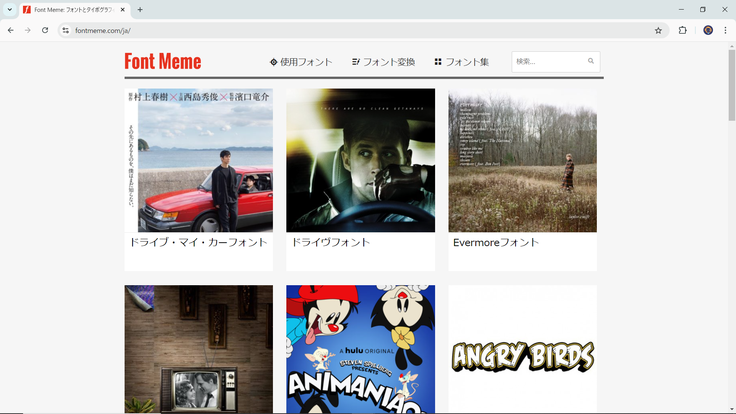The height and width of the screenshot is (414, 736).
Task: Open the Chrome profile avatar
Action: 708,30
